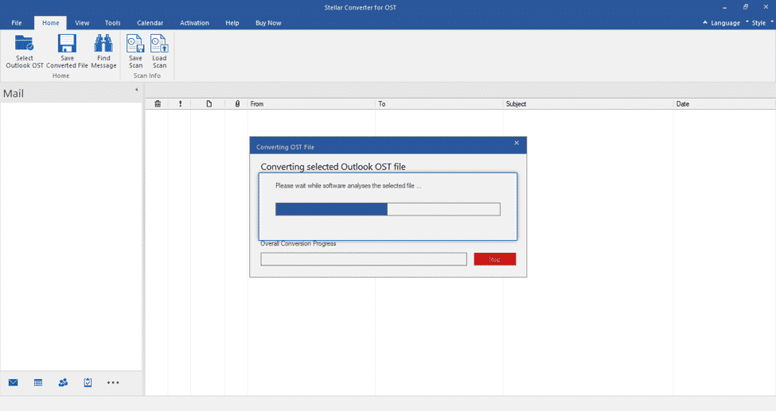Click the Converting OST File title bar
Image resolution: width=776 pixels, height=411 pixels.
[x=388, y=146]
